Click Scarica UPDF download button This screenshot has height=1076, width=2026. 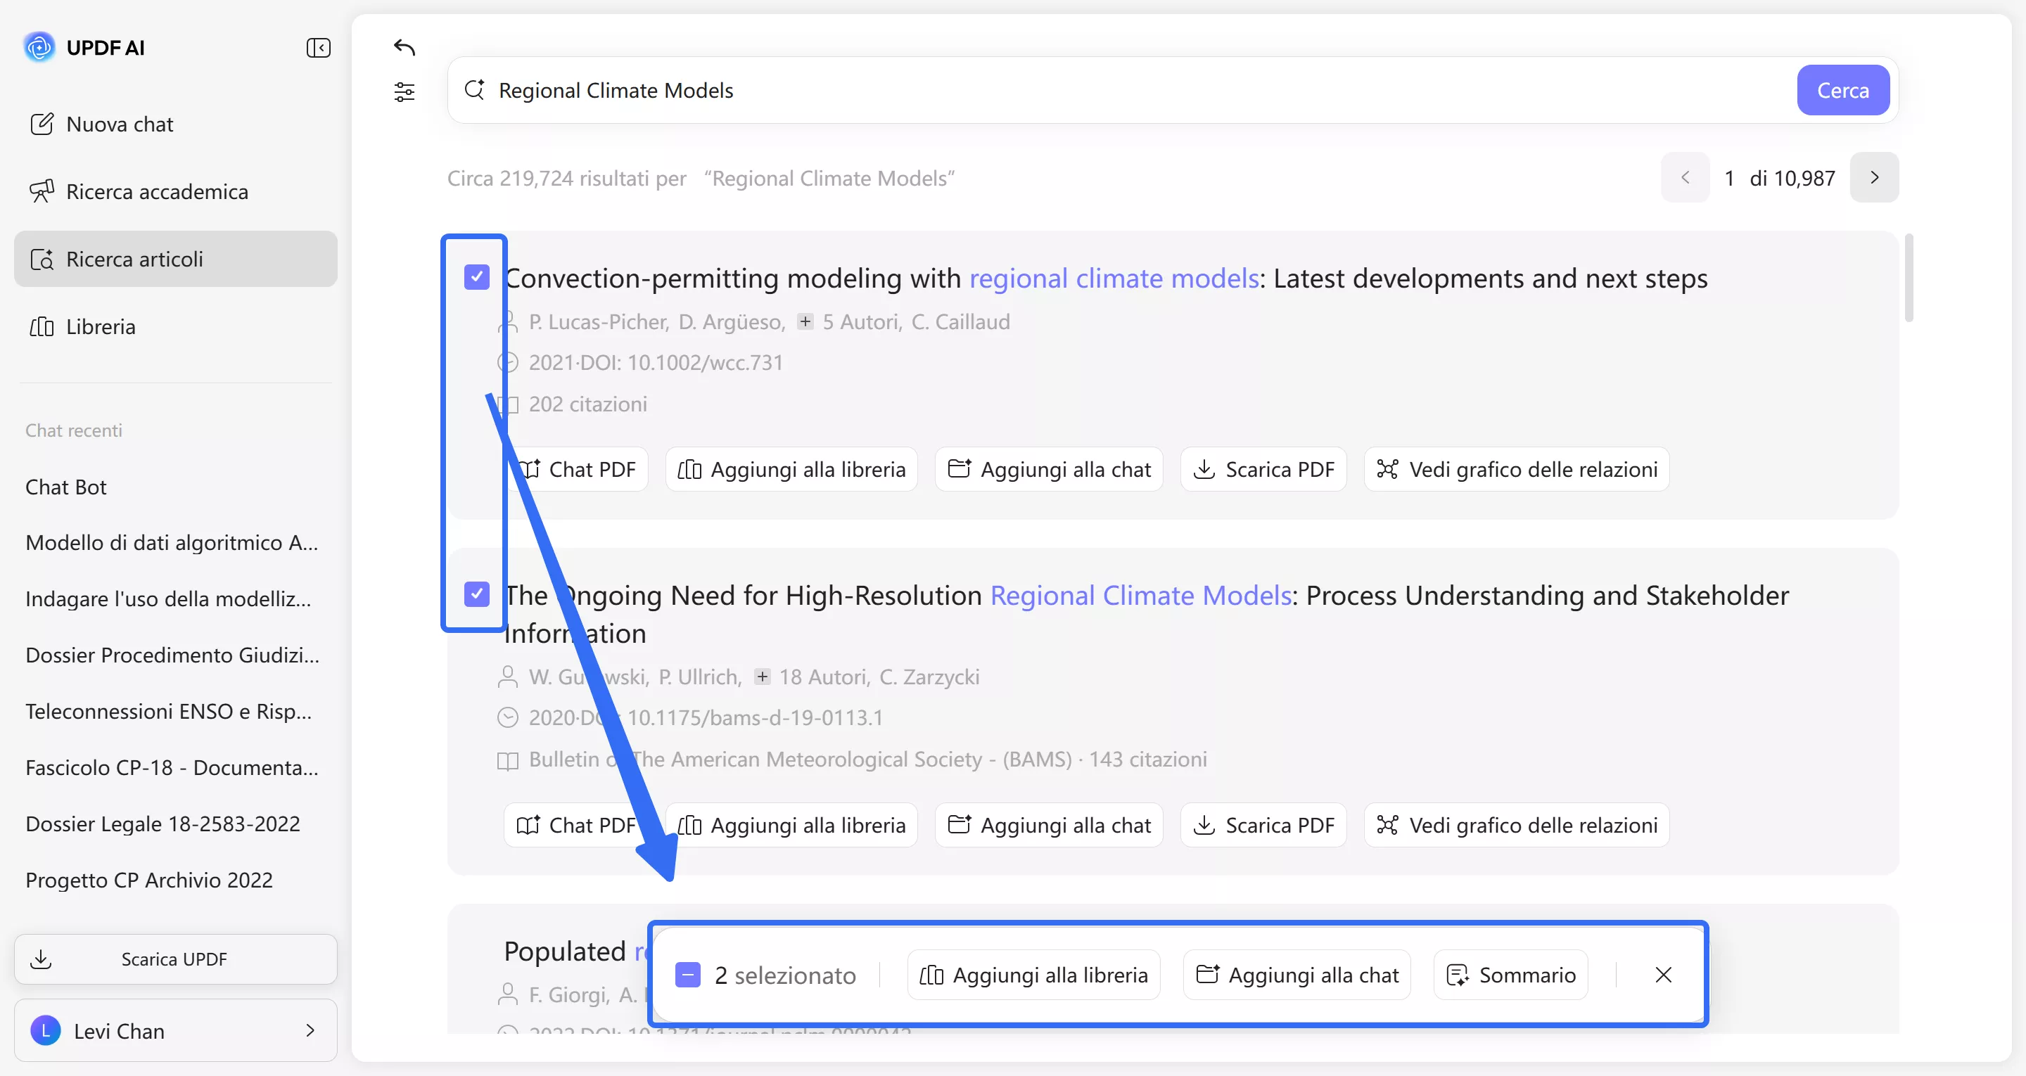(175, 959)
